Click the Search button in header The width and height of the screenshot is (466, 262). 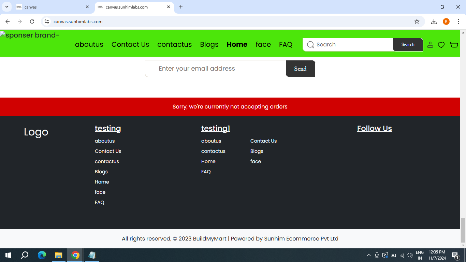pyautogui.click(x=408, y=45)
